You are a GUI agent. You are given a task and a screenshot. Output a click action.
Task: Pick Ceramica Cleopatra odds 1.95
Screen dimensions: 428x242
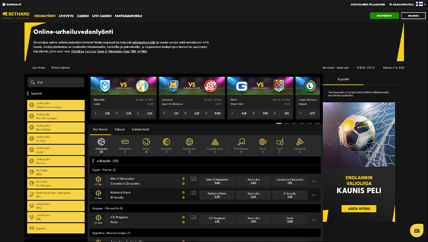click(289, 181)
